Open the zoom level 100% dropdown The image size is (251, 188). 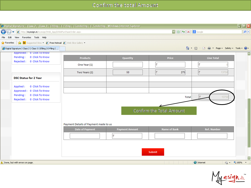239,162
